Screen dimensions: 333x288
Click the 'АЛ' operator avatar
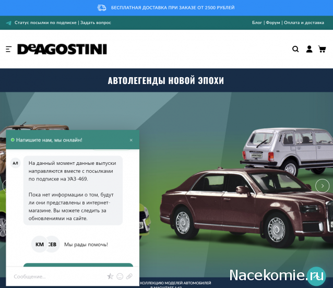click(x=15, y=163)
